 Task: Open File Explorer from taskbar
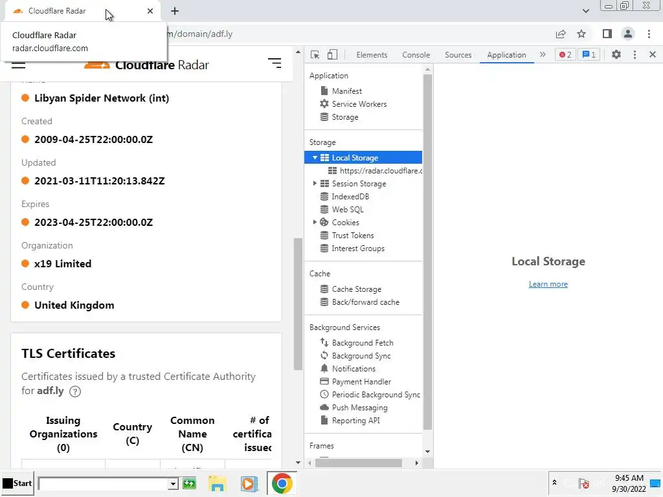tap(217, 483)
